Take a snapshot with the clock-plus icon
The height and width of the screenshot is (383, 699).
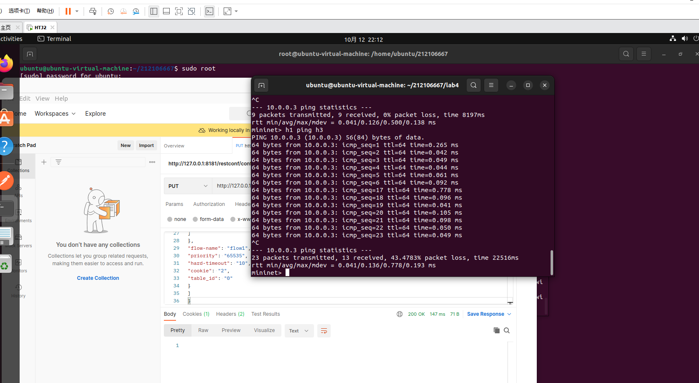click(110, 11)
